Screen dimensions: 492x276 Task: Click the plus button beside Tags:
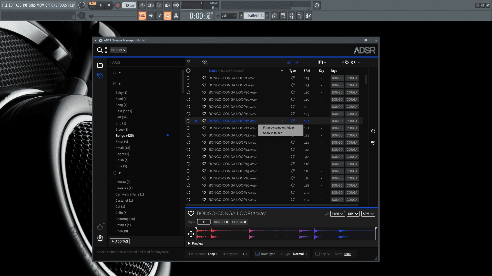204,222
